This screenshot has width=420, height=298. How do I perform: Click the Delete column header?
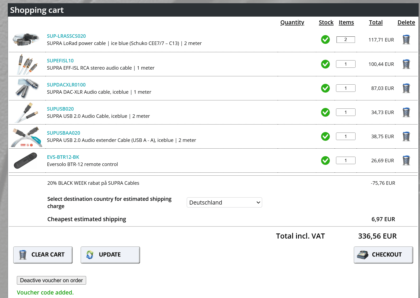[x=406, y=22]
